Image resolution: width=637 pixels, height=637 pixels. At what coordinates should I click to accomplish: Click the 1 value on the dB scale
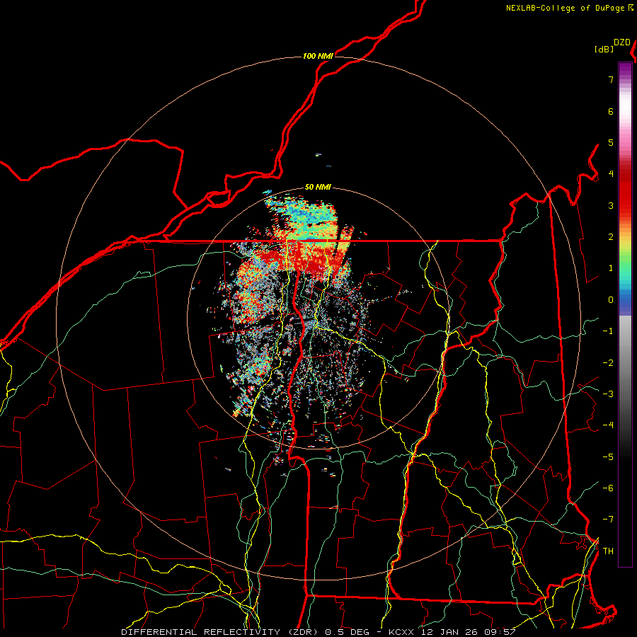(611, 268)
